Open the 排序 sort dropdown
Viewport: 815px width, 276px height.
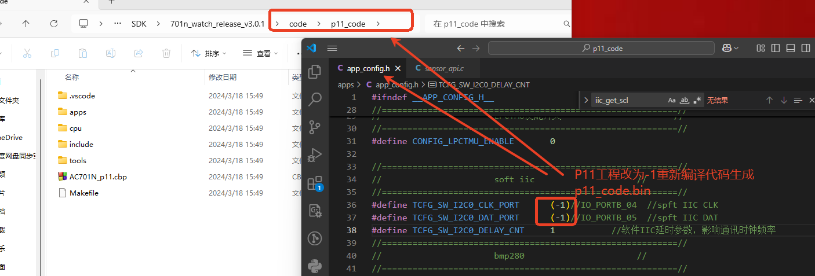coord(209,53)
